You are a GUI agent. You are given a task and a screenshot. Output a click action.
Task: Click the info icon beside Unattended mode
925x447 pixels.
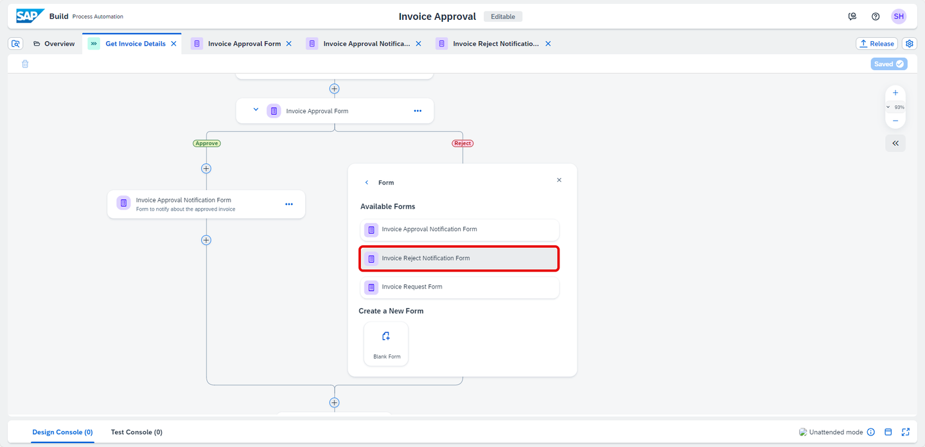[871, 432]
